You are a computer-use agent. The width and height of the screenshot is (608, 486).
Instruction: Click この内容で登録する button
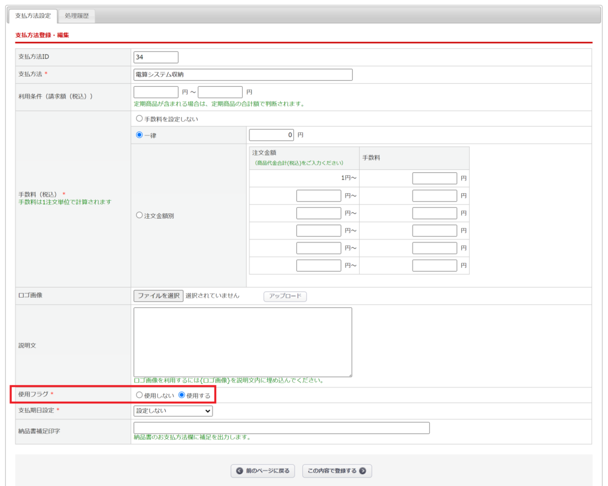click(337, 471)
